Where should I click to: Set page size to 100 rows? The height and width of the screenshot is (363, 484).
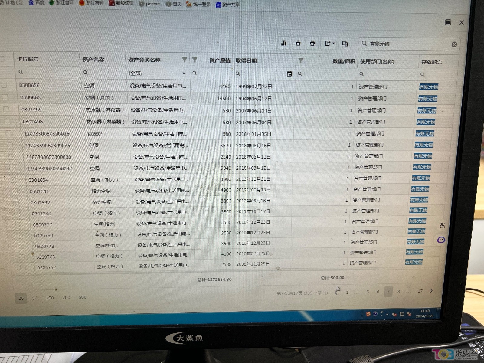pos(50,298)
